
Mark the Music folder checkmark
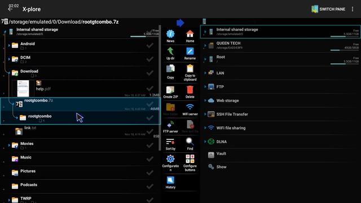click(x=150, y=159)
